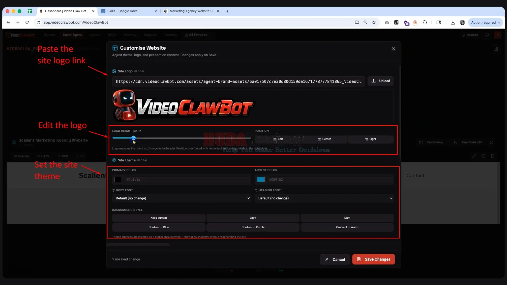Open the Chrome three-dot menu
This screenshot has width=507, height=285.
(x=499, y=22)
